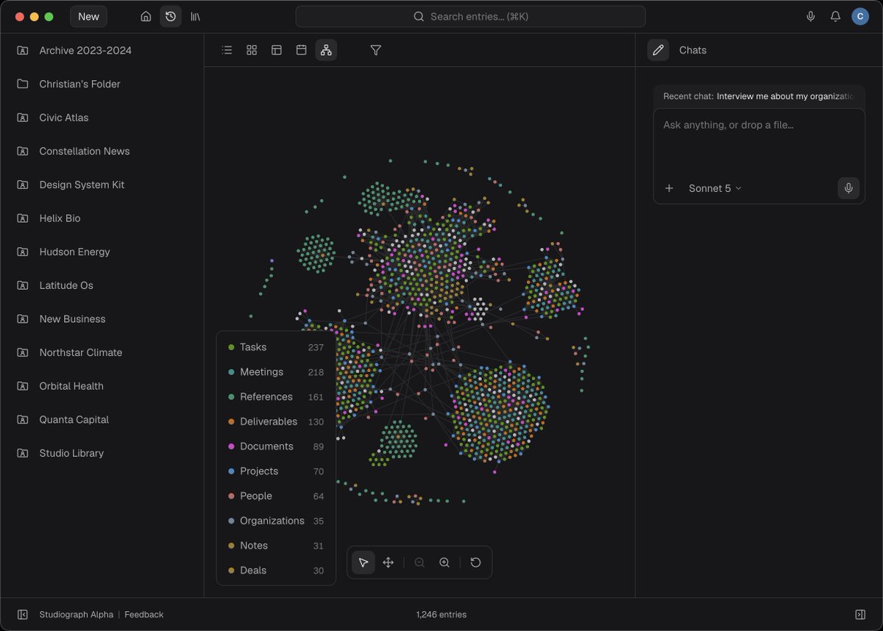Toggle Meetings in the legend
The height and width of the screenshot is (631, 883).
(276, 372)
